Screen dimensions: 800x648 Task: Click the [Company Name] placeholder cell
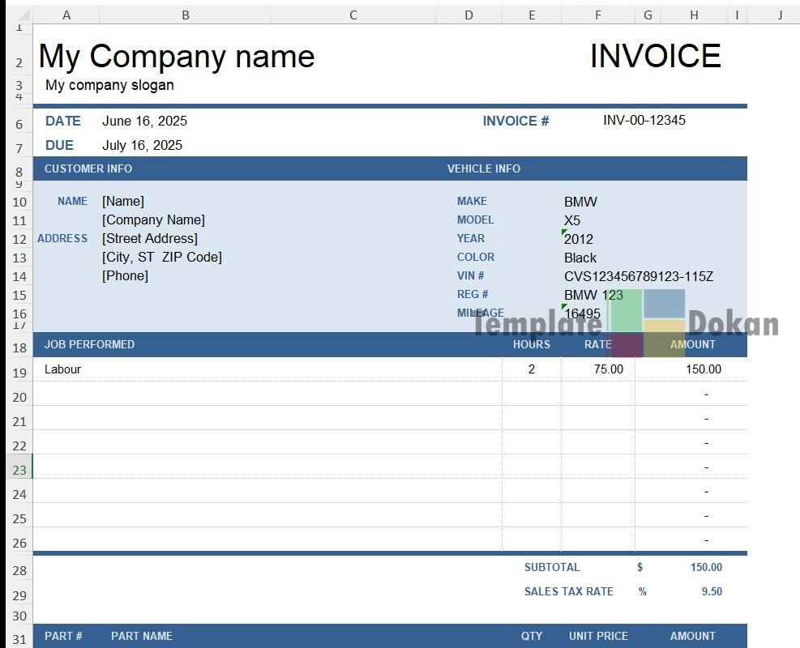point(153,220)
